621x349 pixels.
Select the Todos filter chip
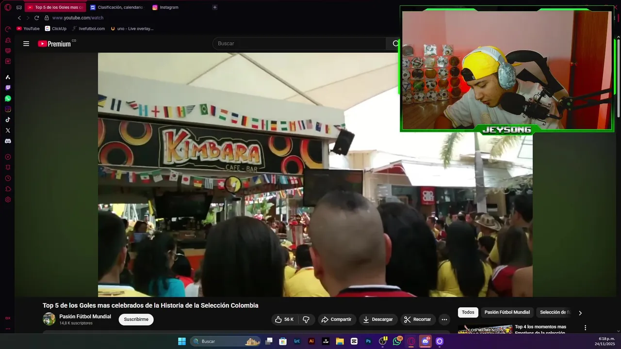click(468, 313)
